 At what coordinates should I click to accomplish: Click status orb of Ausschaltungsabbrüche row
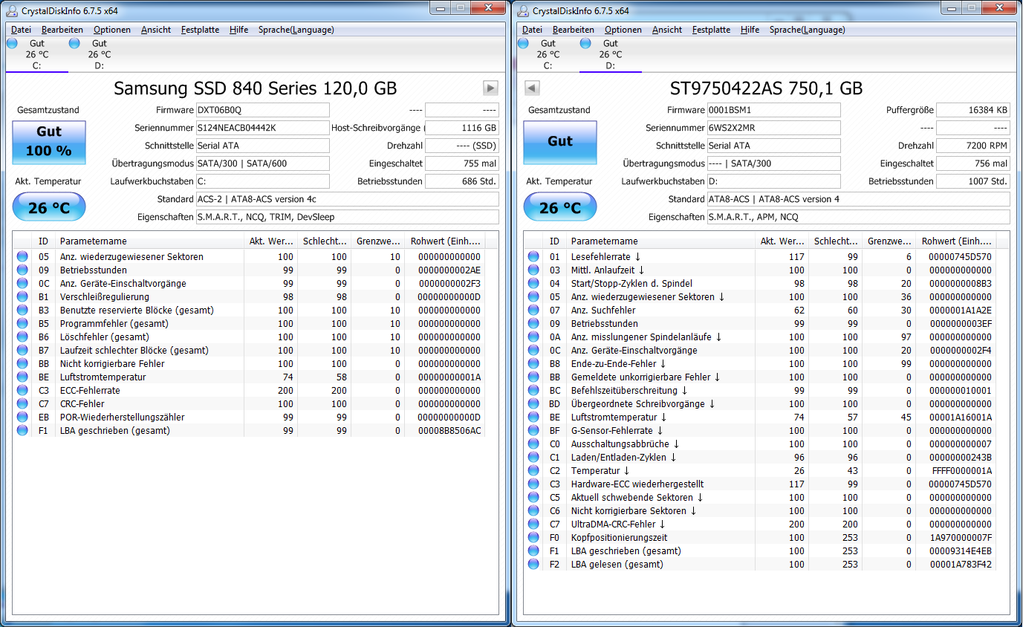tap(533, 444)
